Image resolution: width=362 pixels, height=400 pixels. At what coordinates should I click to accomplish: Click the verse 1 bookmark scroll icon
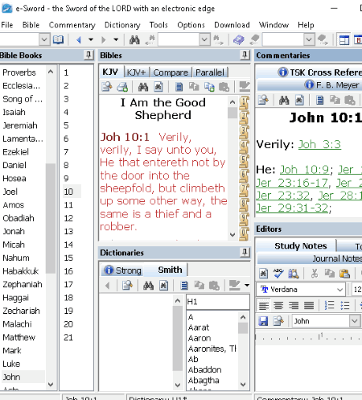tap(244, 103)
